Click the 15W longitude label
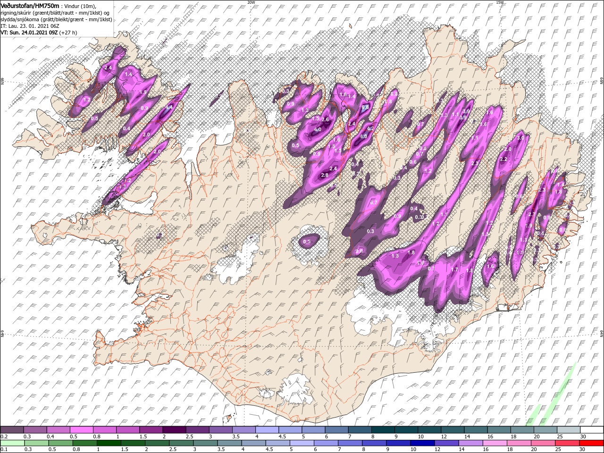 [x=500, y=2]
